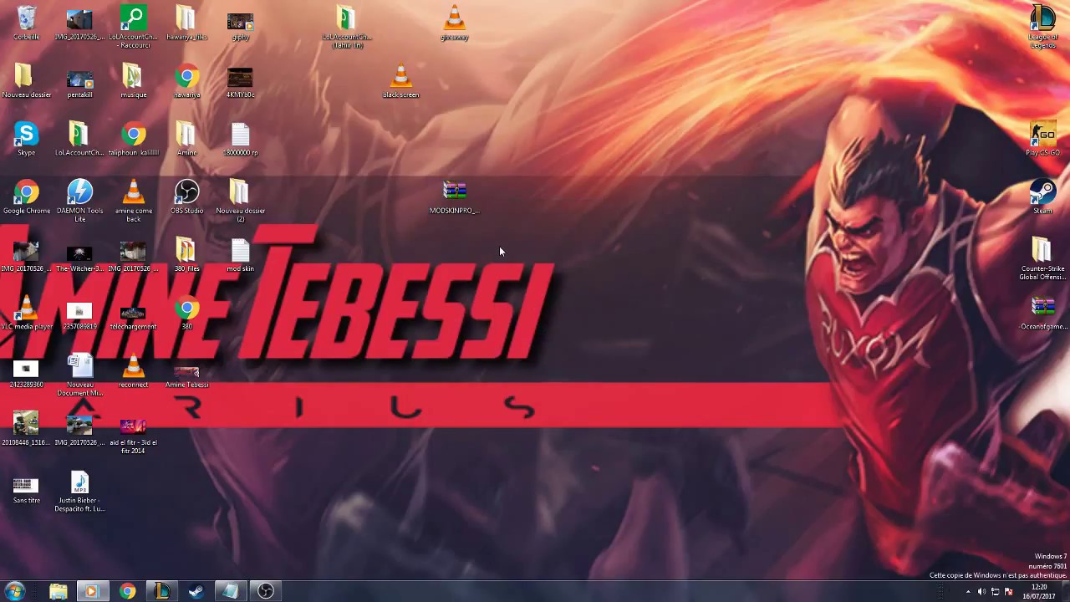
Task: Open the hawariya_files folder
Action: pyautogui.click(x=186, y=23)
